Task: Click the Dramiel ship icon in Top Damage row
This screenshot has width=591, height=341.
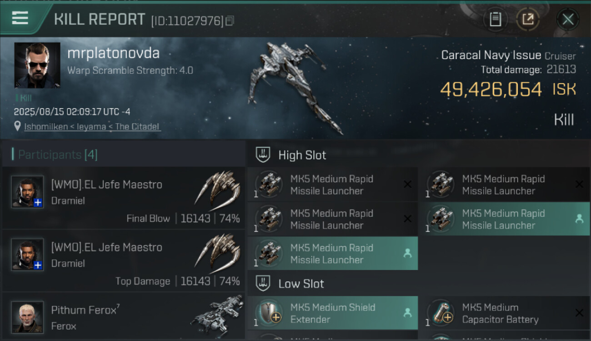Action: [217, 253]
